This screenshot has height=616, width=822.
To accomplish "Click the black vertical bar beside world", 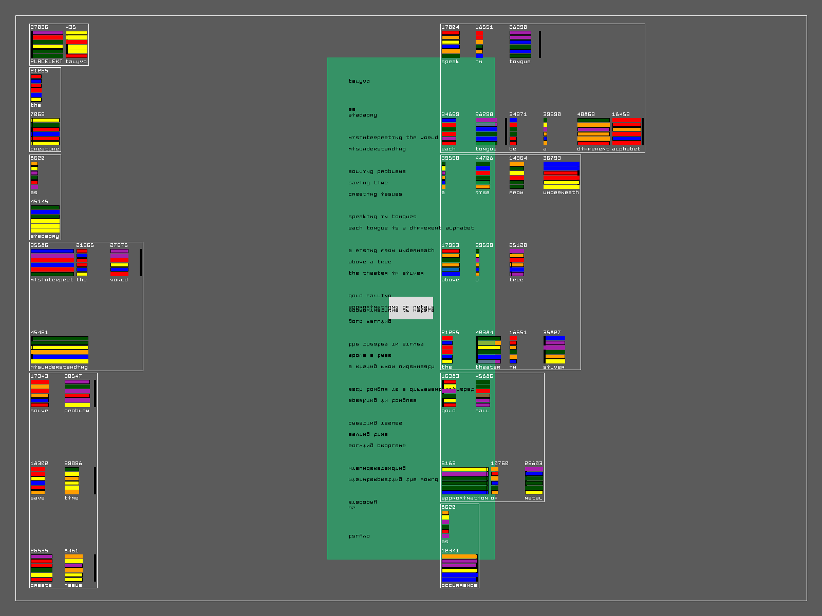I will click(x=141, y=262).
